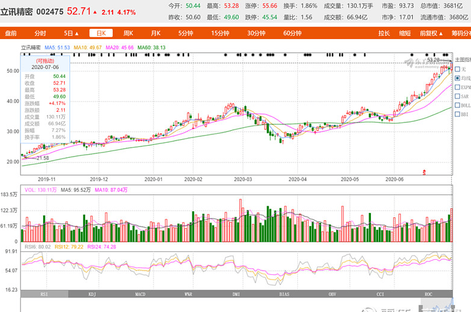471x312 pixels.
Task: Select the W%R indicator tab
Action: point(188,294)
